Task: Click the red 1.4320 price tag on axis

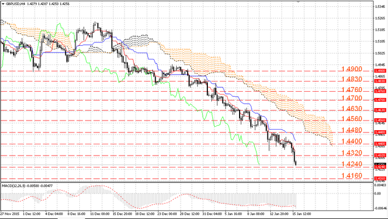Action: (380, 155)
